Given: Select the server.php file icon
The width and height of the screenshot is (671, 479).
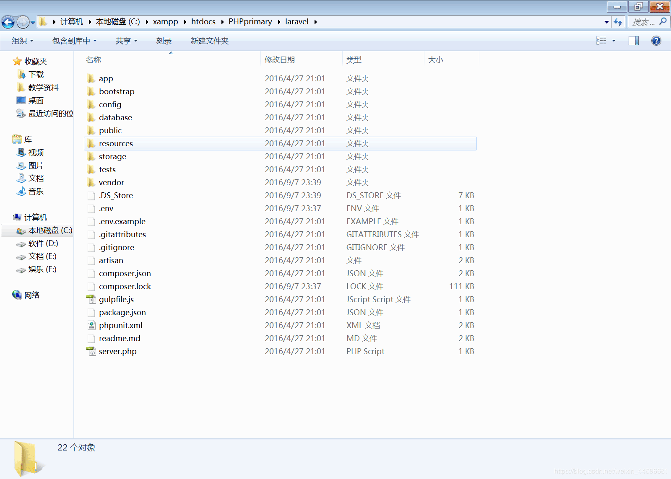Looking at the screenshot, I should [x=91, y=351].
